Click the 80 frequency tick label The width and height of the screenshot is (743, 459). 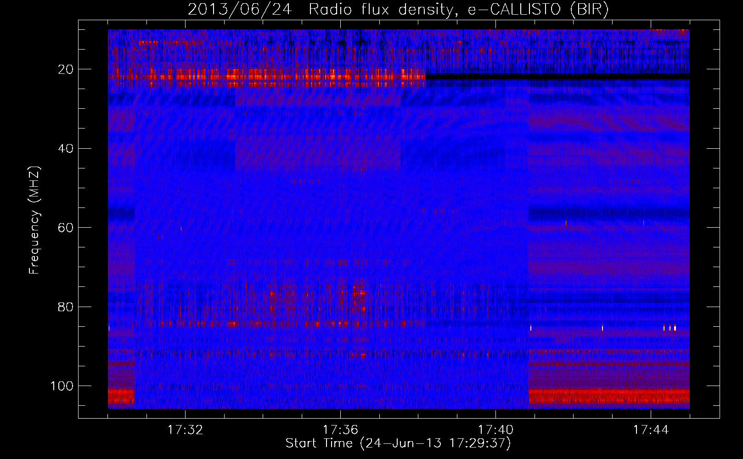pyautogui.click(x=66, y=307)
